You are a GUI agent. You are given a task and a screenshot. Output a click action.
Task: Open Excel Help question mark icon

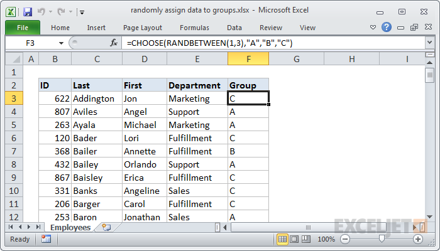tap(387, 27)
